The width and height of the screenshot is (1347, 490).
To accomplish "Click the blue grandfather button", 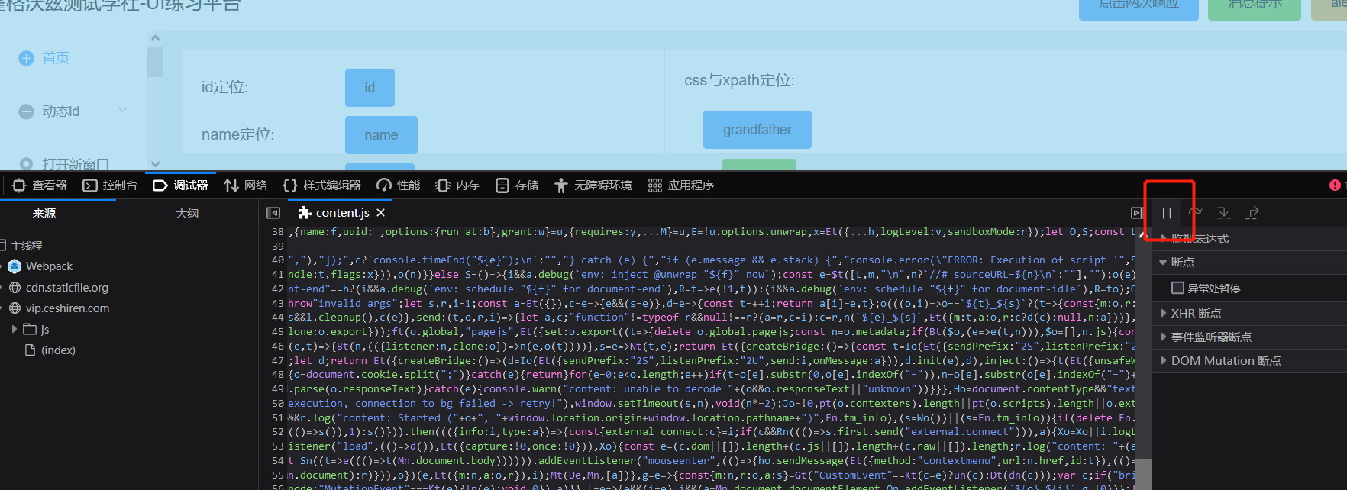I will 757,130.
